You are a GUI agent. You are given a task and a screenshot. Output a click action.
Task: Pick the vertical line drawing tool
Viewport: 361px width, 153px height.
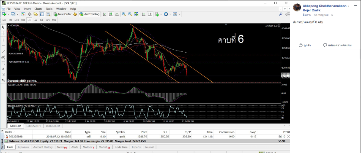point(3,40)
